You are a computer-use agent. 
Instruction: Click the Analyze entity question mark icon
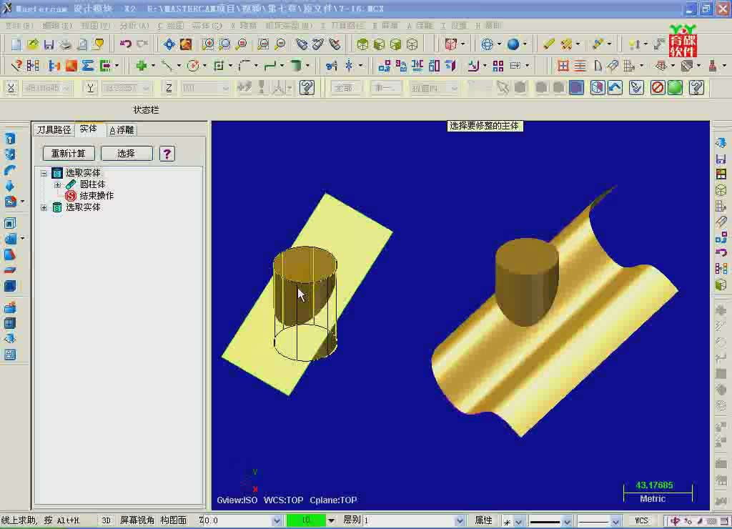16,66
